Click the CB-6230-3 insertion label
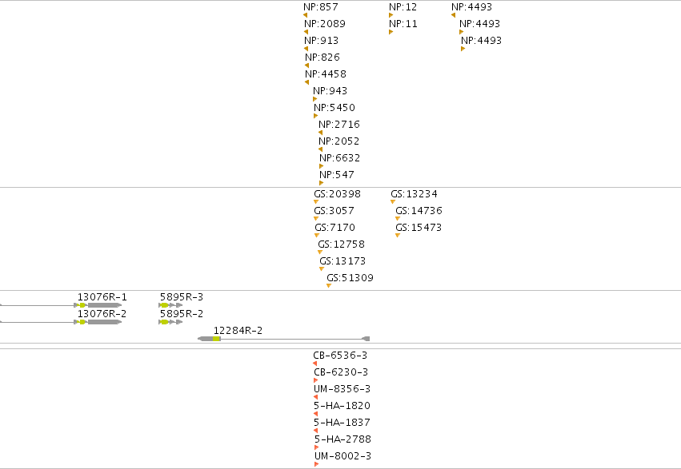681x469 pixels. pyautogui.click(x=341, y=372)
